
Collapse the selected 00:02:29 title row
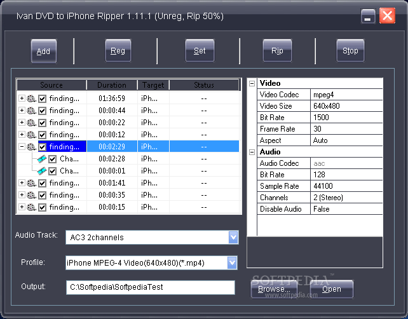[x=22, y=147]
